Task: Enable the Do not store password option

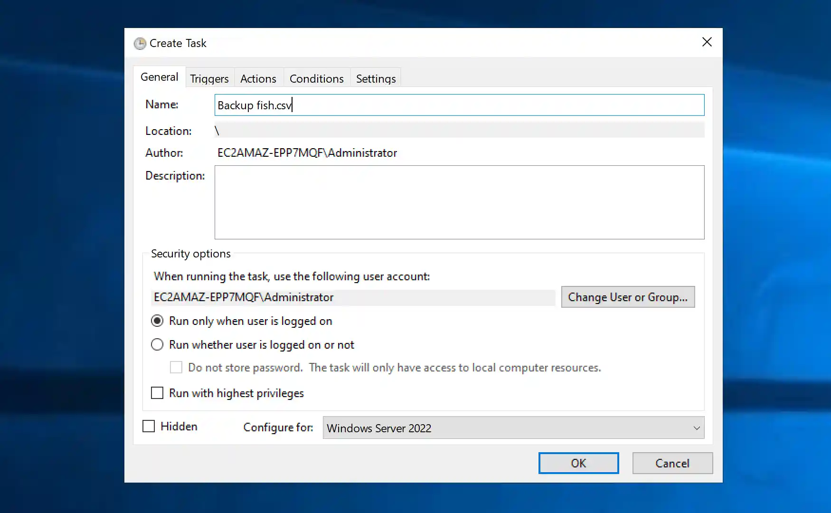Action: (x=176, y=367)
